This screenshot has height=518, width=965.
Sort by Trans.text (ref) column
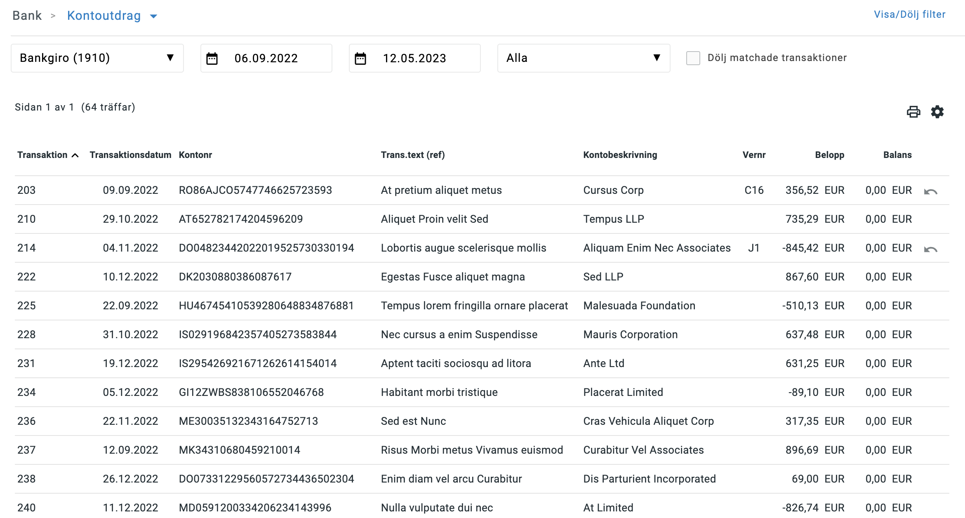tap(413, 155)
